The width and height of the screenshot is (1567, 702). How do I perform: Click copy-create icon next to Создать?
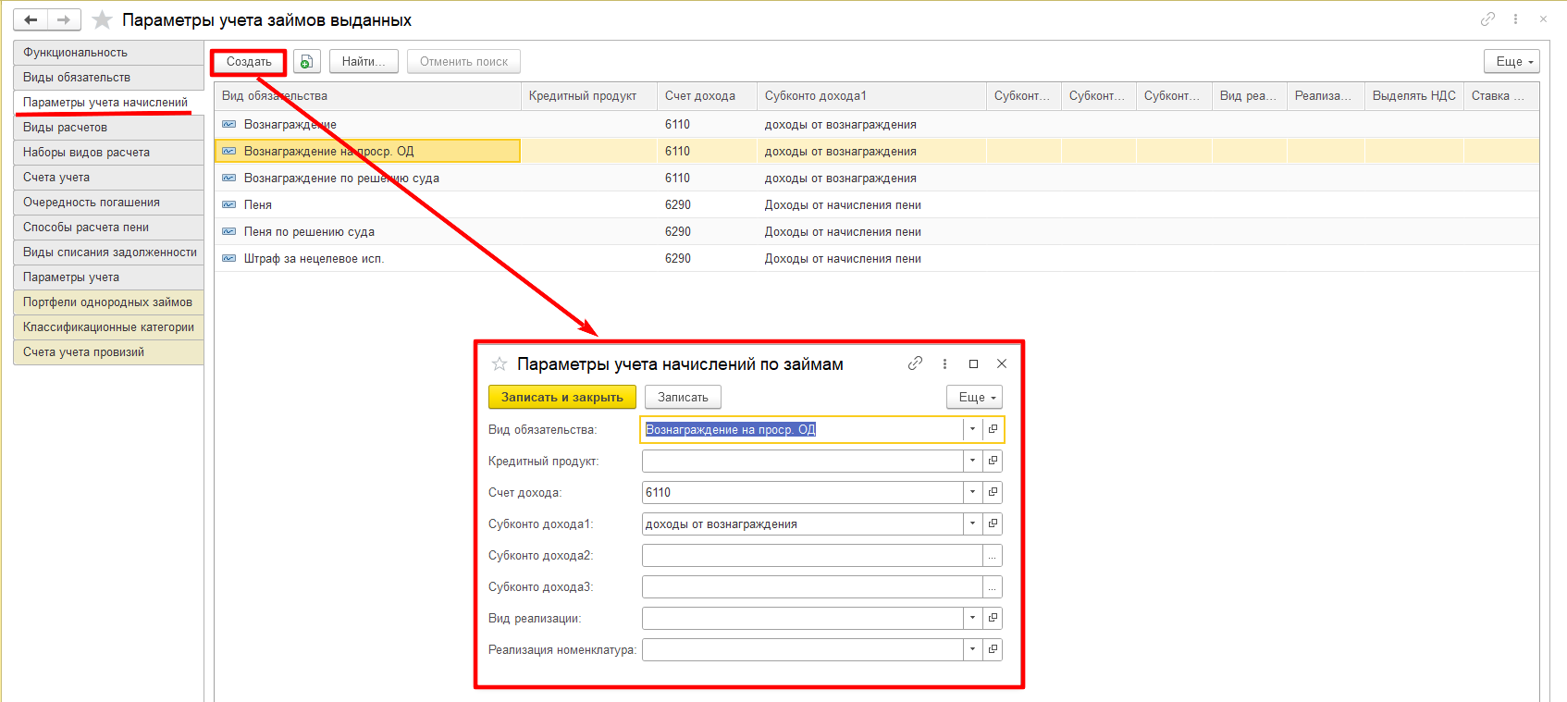coord(306,61)
